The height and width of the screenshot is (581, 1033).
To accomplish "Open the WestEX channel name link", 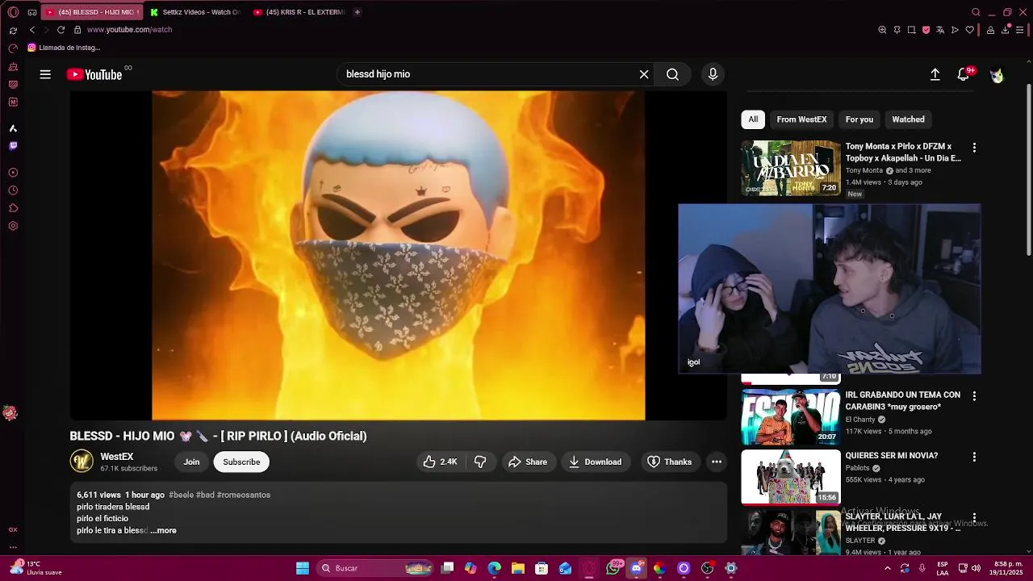I will click(117, 457).
